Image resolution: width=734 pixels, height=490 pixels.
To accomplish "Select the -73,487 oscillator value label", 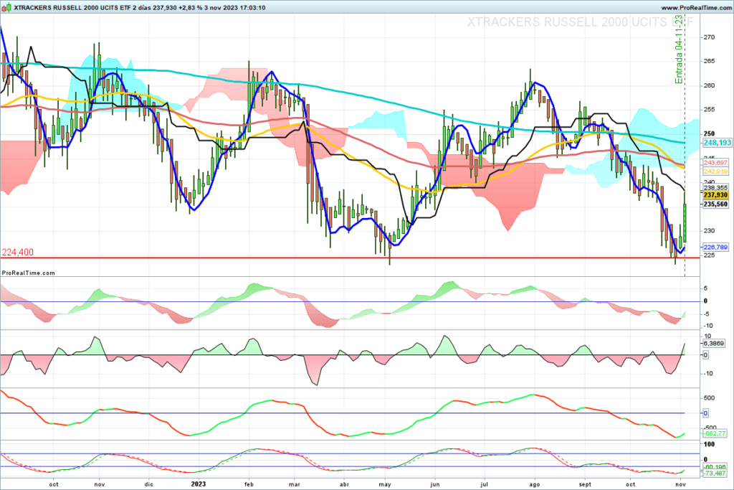I will (715, 473).
